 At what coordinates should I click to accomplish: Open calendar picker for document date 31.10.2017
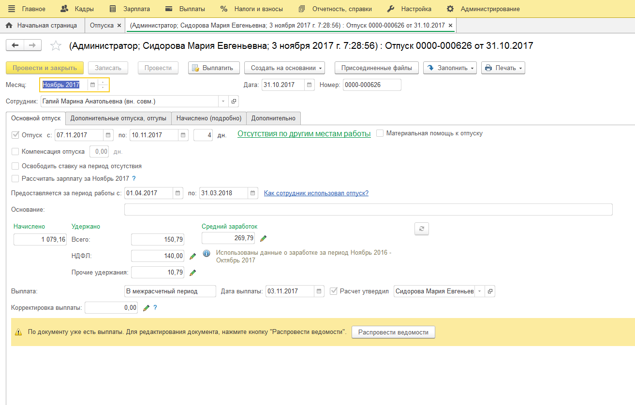pos(310,85)
